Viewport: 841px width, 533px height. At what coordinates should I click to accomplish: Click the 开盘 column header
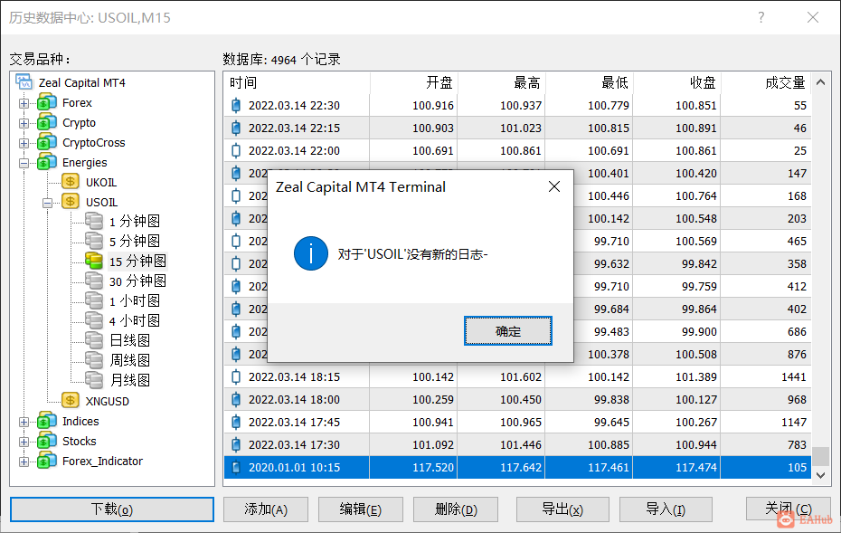[413, 82]
